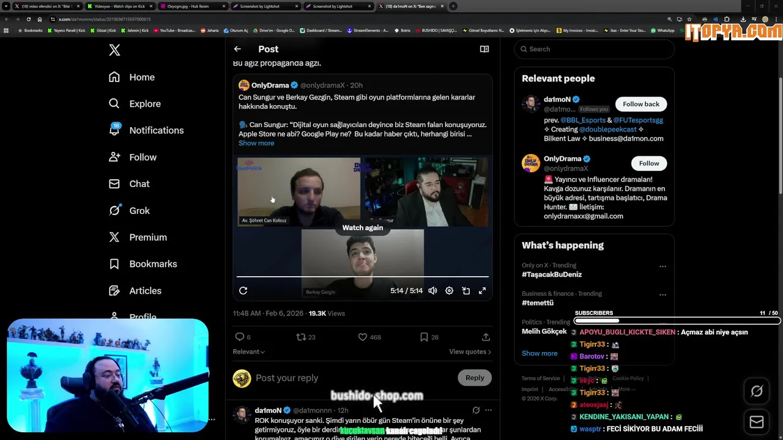The height and width of the screenshot is (440, 783).
Task: Open View quotes link
Action: click(470, 352)
